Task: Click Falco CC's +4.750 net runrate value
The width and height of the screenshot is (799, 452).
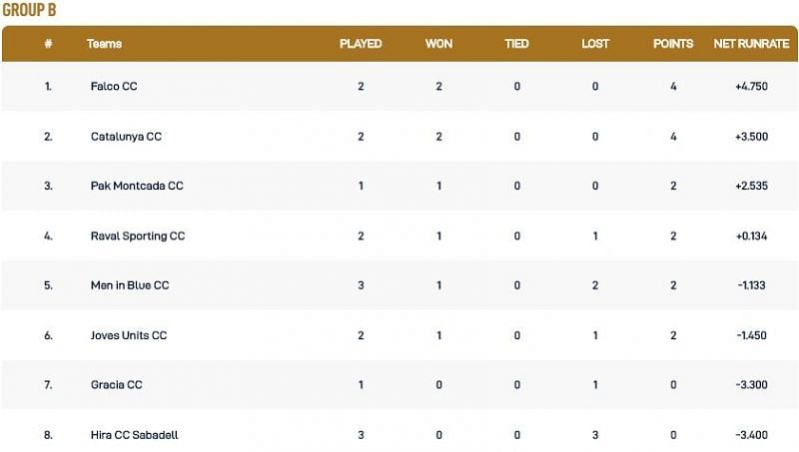Action: (x=751, y=87)
